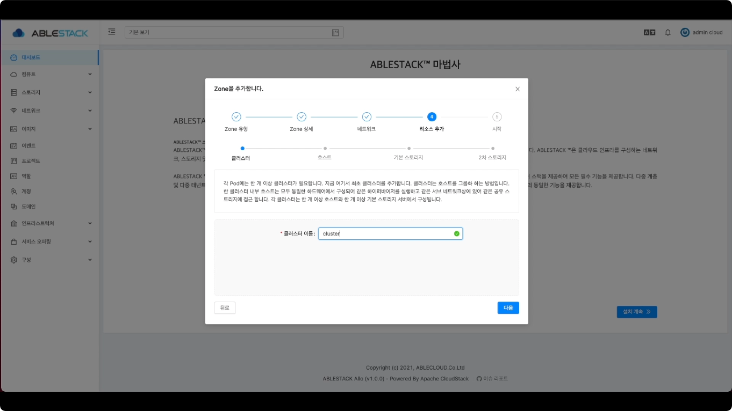Collapse the sidebar using the menu fold icon
This screenshot has width=732, height=411.
click(112, 32)
